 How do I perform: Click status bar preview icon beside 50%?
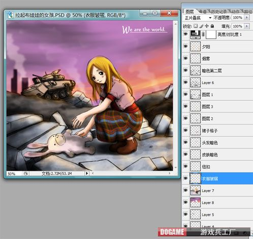tap(26, 174)
